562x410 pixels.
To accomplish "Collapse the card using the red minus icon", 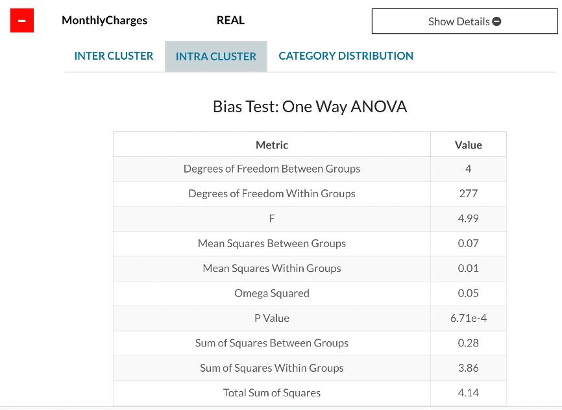I will (21, 20).
